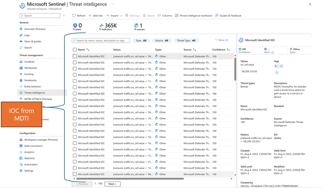Click the Alerts info icon in details

tap(273, 52)
